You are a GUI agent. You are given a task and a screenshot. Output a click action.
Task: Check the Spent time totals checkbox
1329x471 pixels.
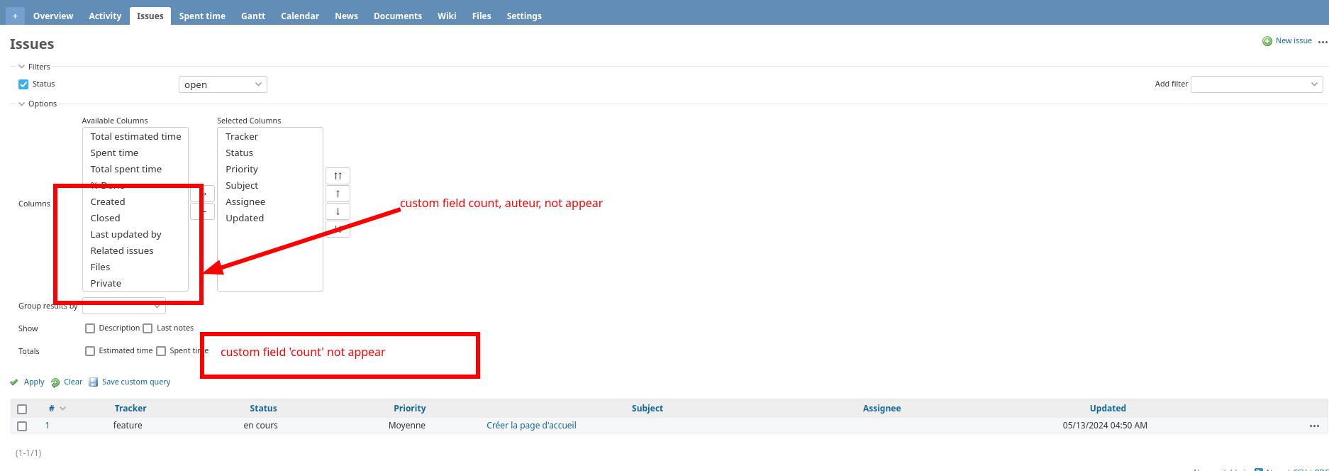pos(161,351)
